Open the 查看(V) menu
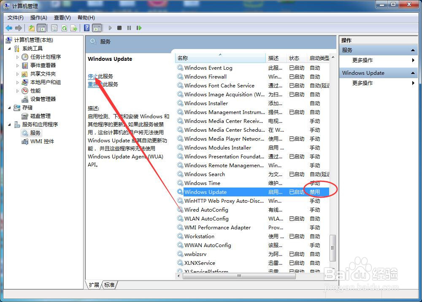 click(x=62, y=17)
